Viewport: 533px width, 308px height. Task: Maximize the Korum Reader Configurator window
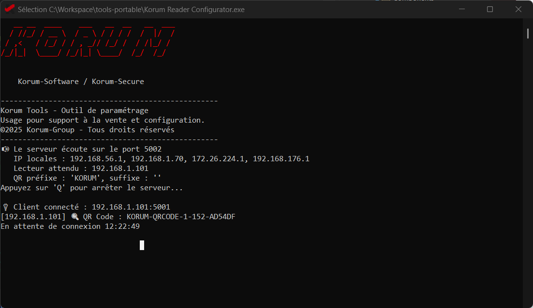490,9
